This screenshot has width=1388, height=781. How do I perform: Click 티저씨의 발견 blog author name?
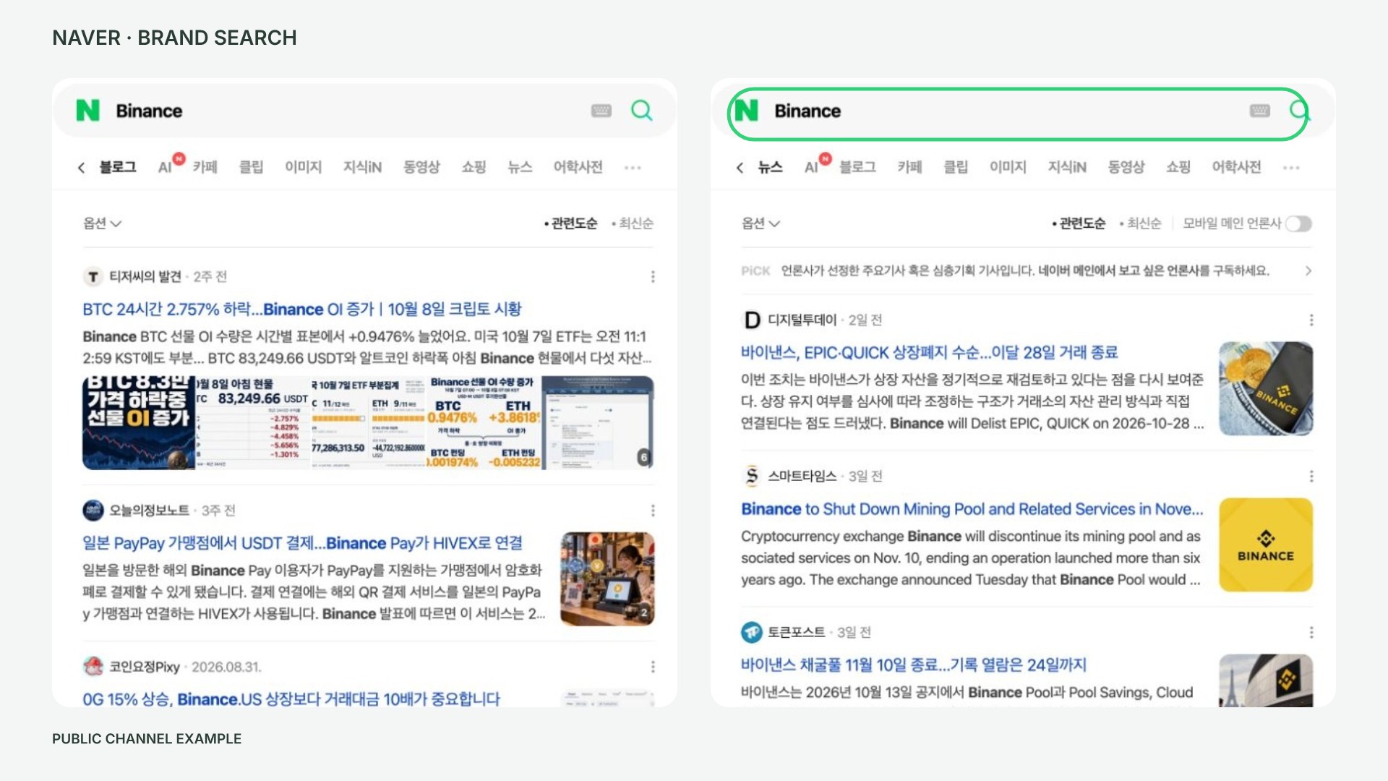tap(145, 277)
